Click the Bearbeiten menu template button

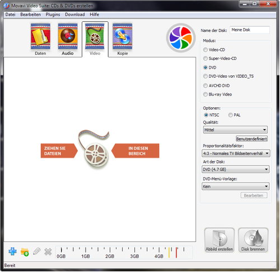(254, 195)
